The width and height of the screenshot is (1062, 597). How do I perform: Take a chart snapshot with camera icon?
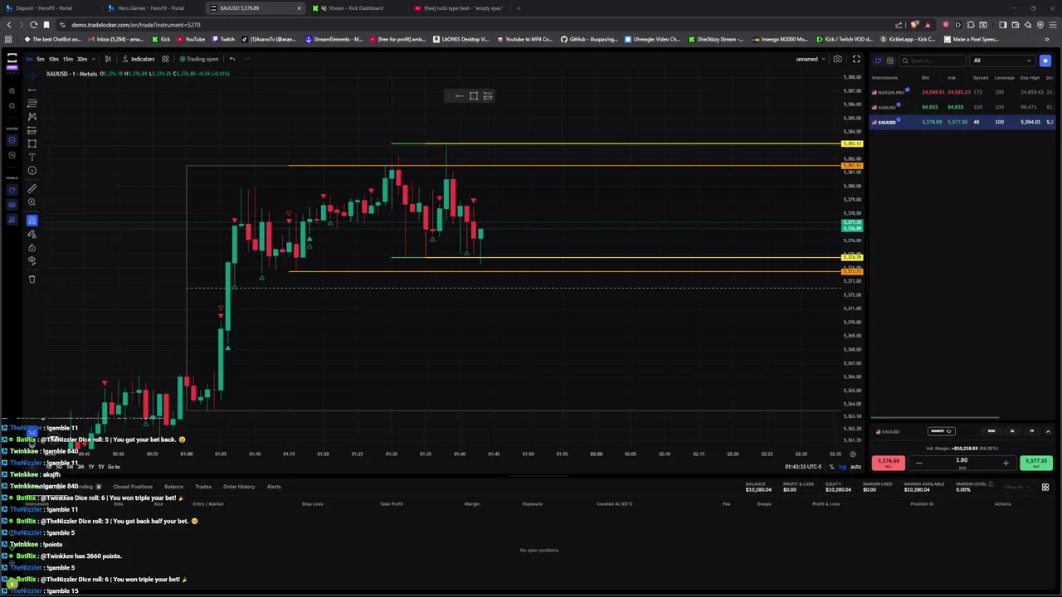[x=838, y=59]
